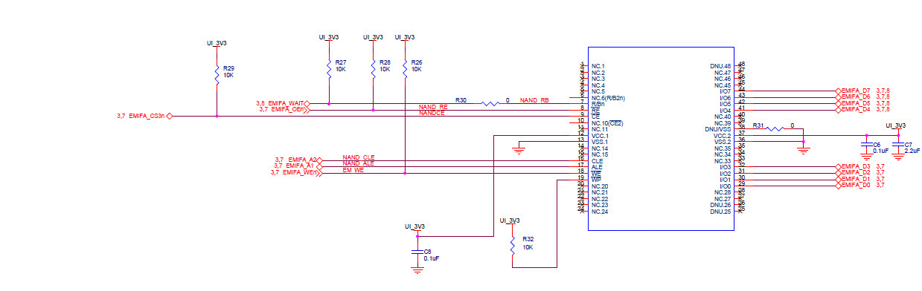Click the NC.6(R/B2n) pin name
Viewport: 922px width, 291px height.
click(x=608, y=98)
